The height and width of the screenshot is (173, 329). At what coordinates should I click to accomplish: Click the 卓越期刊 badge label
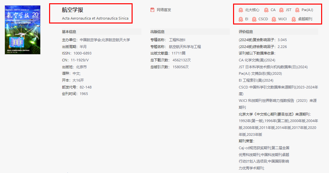pos(305,19)
